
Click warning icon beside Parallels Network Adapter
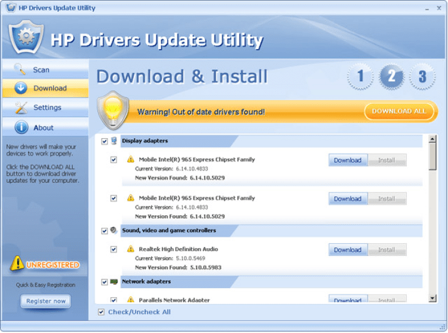tap(131, 300)
